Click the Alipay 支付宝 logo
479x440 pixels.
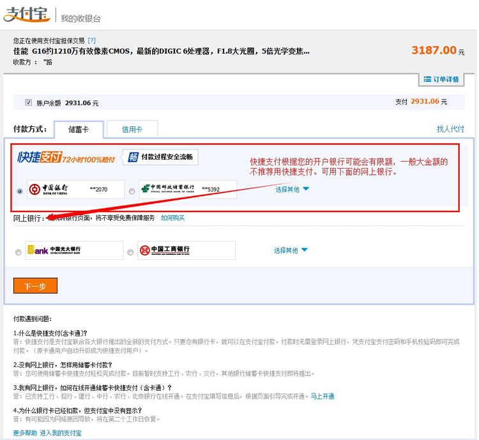point(27,14)
